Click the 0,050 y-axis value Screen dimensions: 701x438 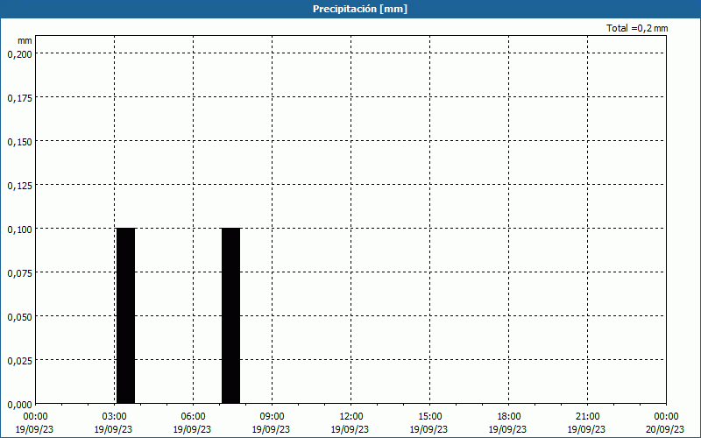point(19,317)
